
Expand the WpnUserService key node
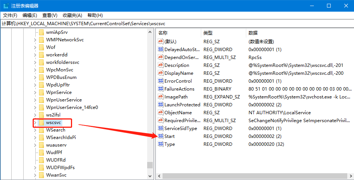click(35, 100)
